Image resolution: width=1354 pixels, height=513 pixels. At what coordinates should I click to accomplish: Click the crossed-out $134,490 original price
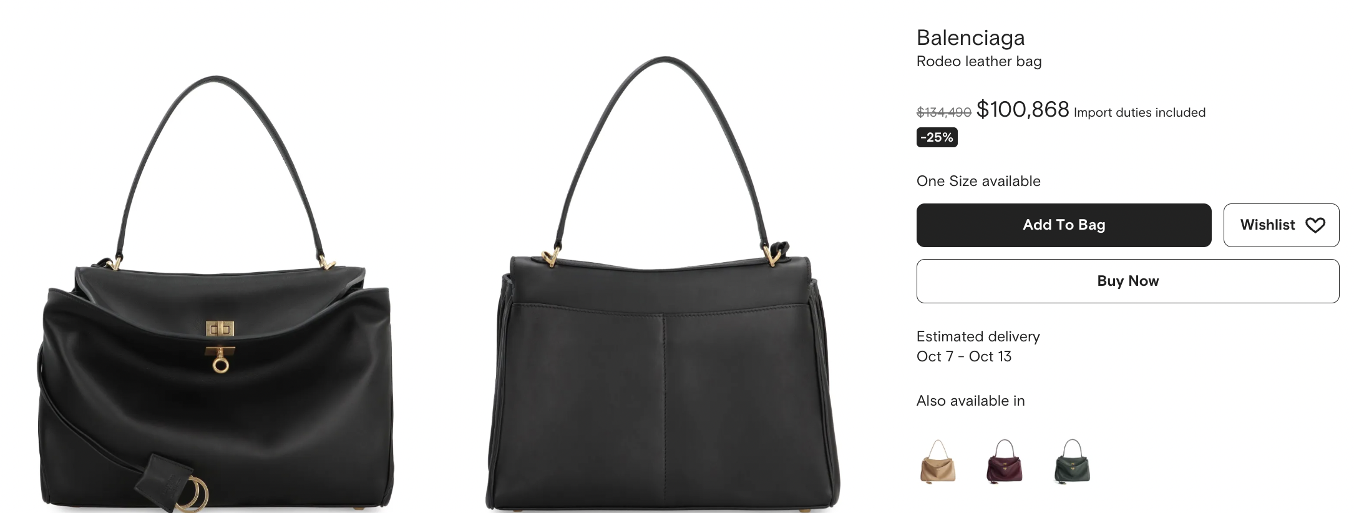[943, 112]
